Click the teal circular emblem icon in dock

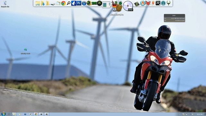pyautogui.click(x=163, y=3)
